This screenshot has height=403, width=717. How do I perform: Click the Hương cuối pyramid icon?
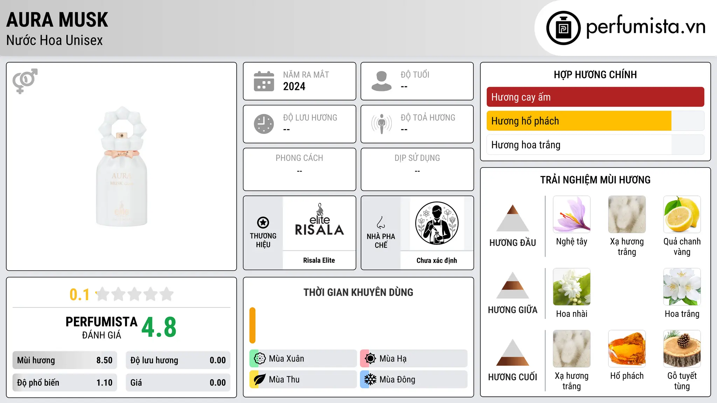click(513, 352)
